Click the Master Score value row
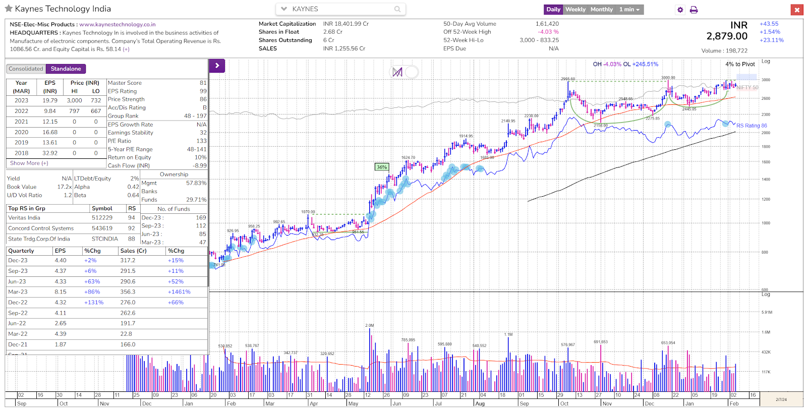 point(157,83)
